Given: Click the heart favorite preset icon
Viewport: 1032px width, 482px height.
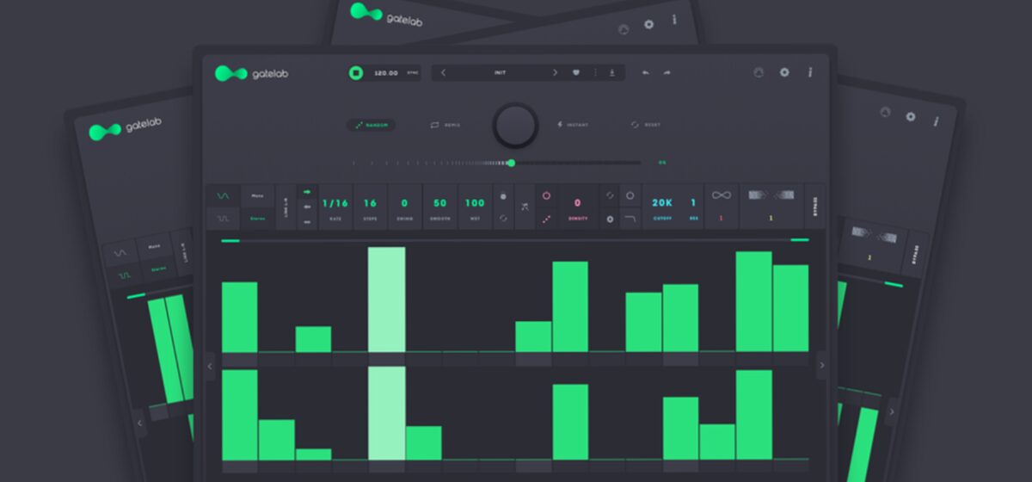Looking at the screenshot, I should pyautogui.click(x=576, y=73).
